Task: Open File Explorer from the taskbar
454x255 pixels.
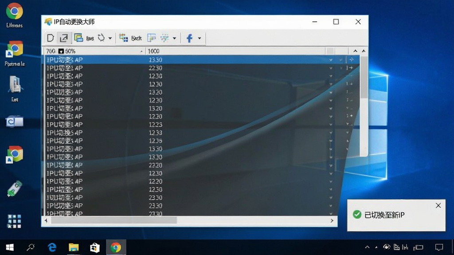Action: coord(74,247)
